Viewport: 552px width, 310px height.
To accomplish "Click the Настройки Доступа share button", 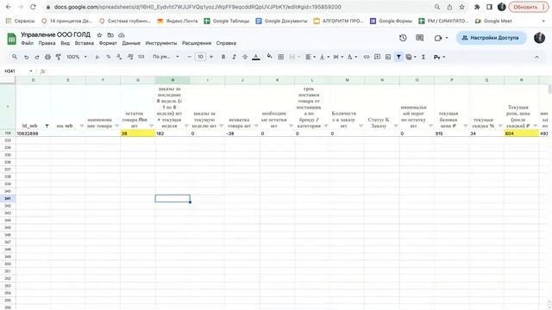I will click(491, 38).
